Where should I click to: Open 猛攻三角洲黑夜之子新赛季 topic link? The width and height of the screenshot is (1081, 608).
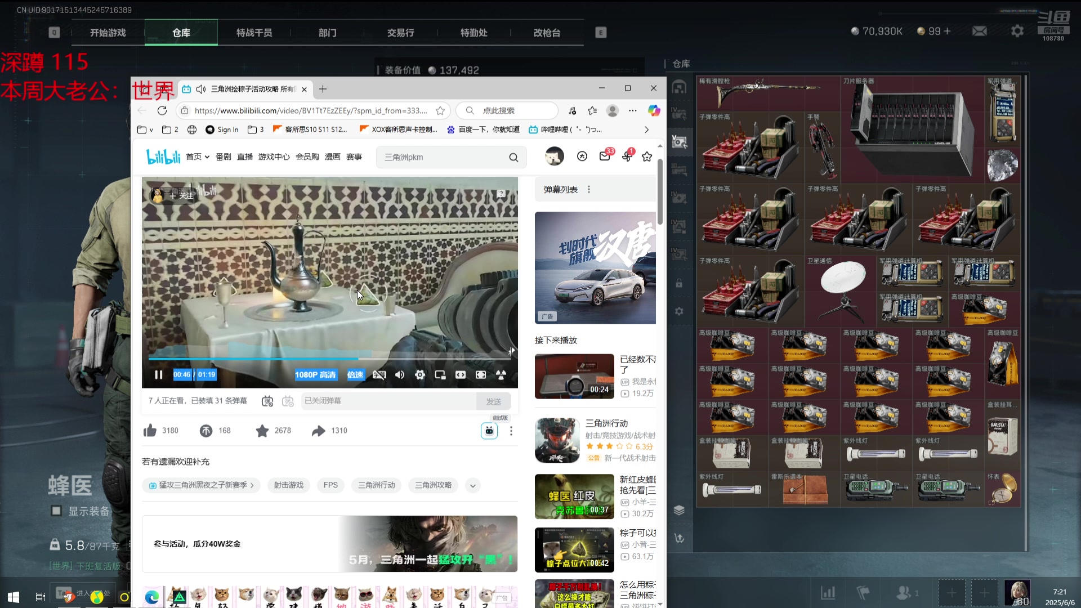[201, 485]
